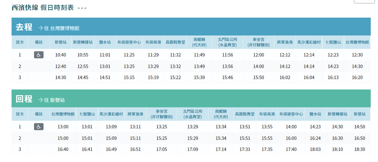
Task: Select the 去程 section heading
Action: point(24,27)
